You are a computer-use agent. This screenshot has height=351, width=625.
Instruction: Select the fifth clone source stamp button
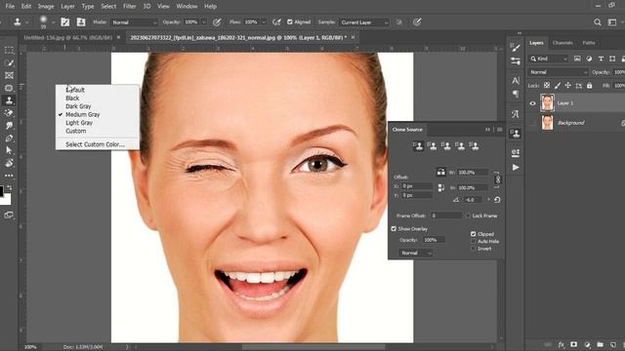pos(474,146)
